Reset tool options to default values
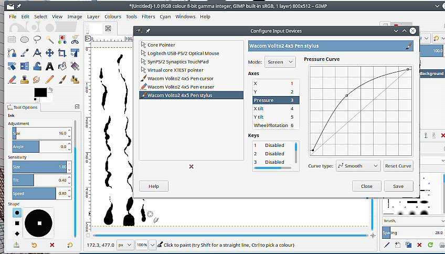This screenshot has width=445, height=254. (x=70, y=245)
